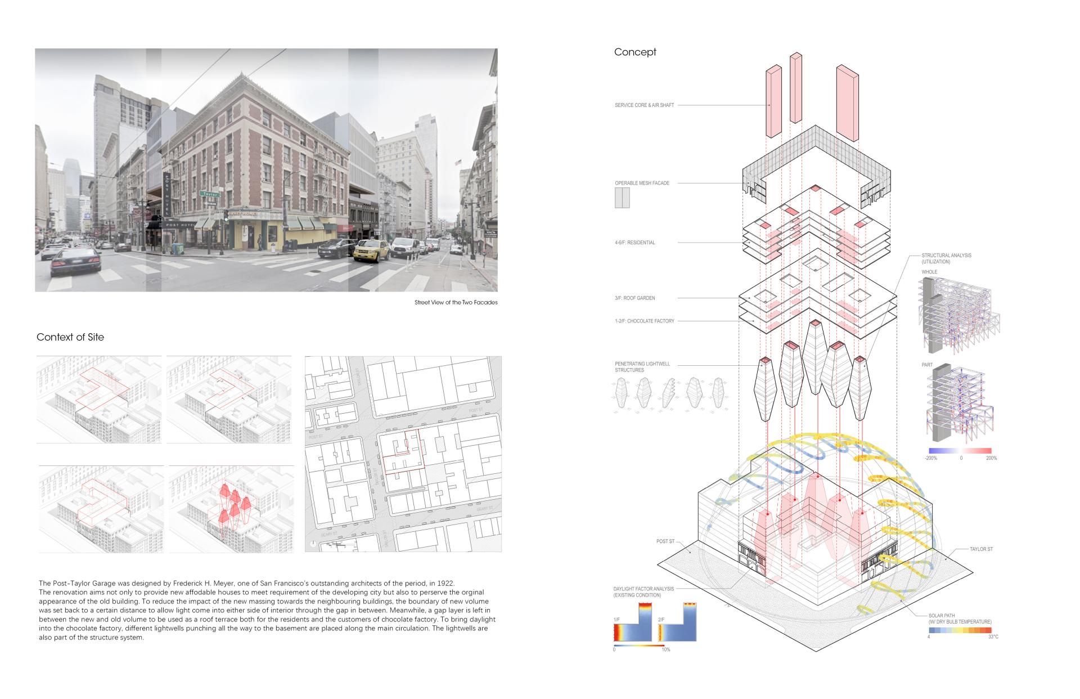Open the 2/F daylight factor plan
The width and height of the screenshot is (1080, 699).
(x=677, y=622)
